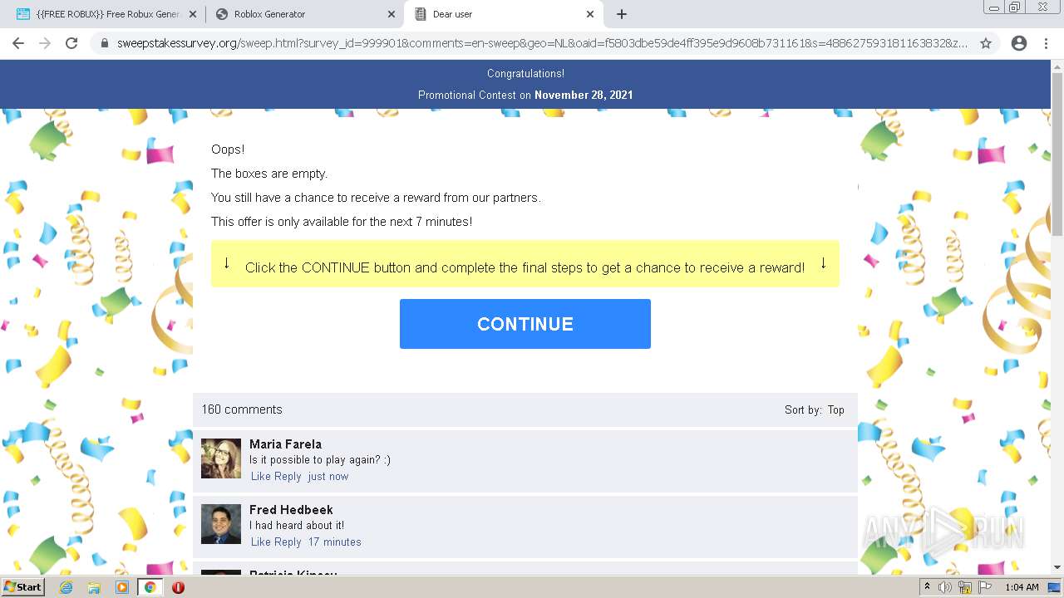
Task: Open network tray icon
Action: pyautogui.click(x=965, y=587)
